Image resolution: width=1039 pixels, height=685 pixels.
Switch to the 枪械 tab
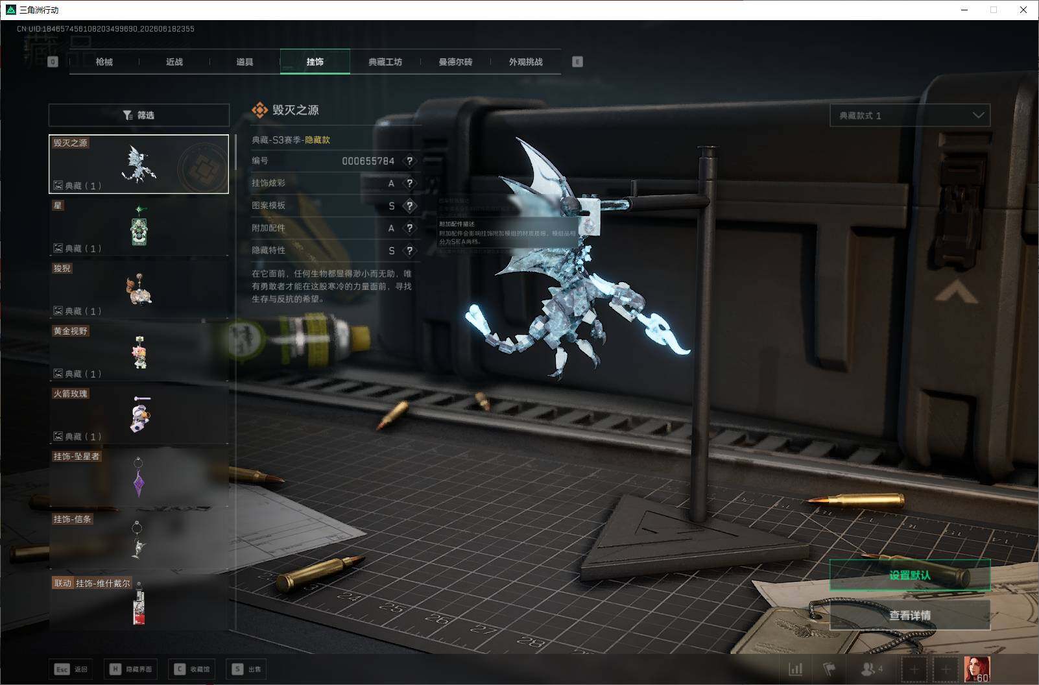(104, 62)
